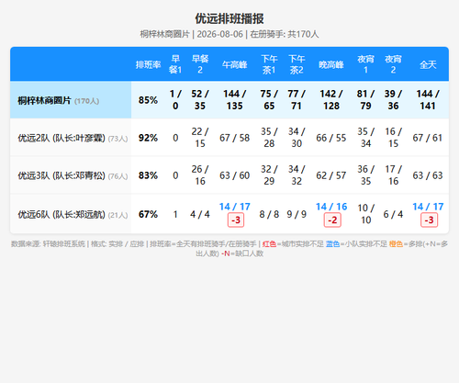Click the -3 badge under 午高峰

click(x=236, y=220)
